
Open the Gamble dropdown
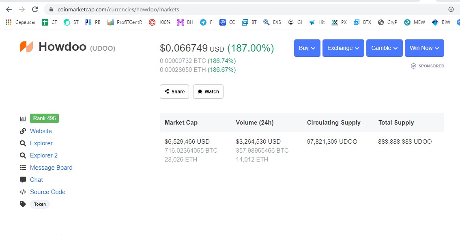(384, 48)
